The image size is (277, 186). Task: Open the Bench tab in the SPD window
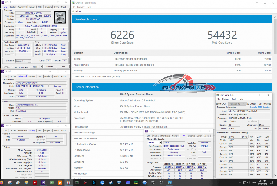(199, 136)
